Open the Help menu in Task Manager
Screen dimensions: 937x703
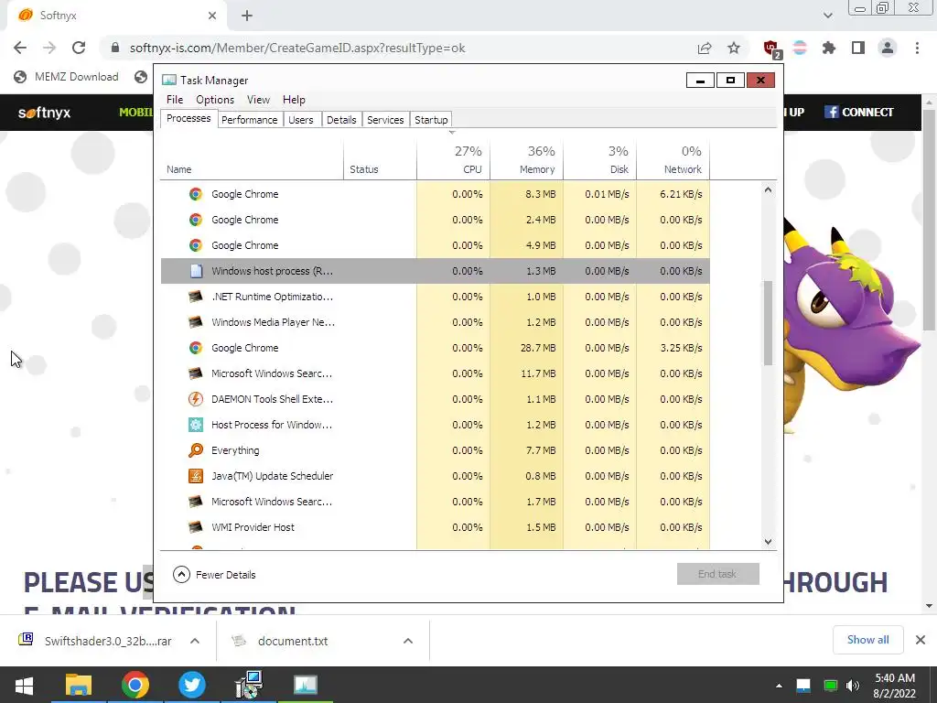point(294,99)
